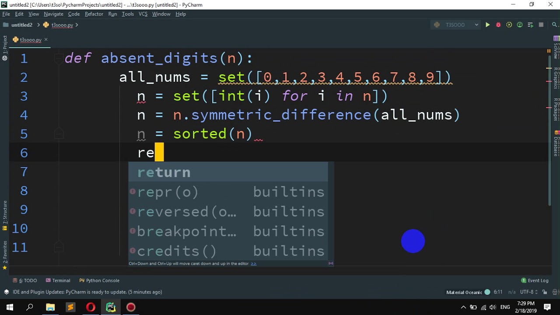Click the tool windows quick-access icon in status bar
The image size is (560, 315).
click(x=6, y=292)
